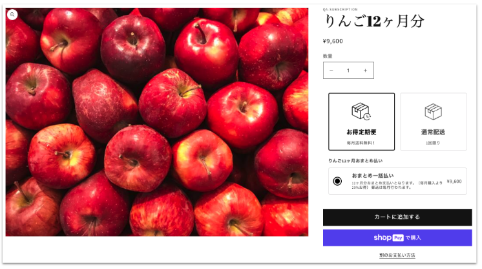The height and width of the screenshot is (269, 482).
Task: Click the 毎月送料無料！ subtitle text
Action: [361, 143]
